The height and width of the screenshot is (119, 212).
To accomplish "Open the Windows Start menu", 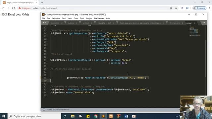I will click(4, 116).
